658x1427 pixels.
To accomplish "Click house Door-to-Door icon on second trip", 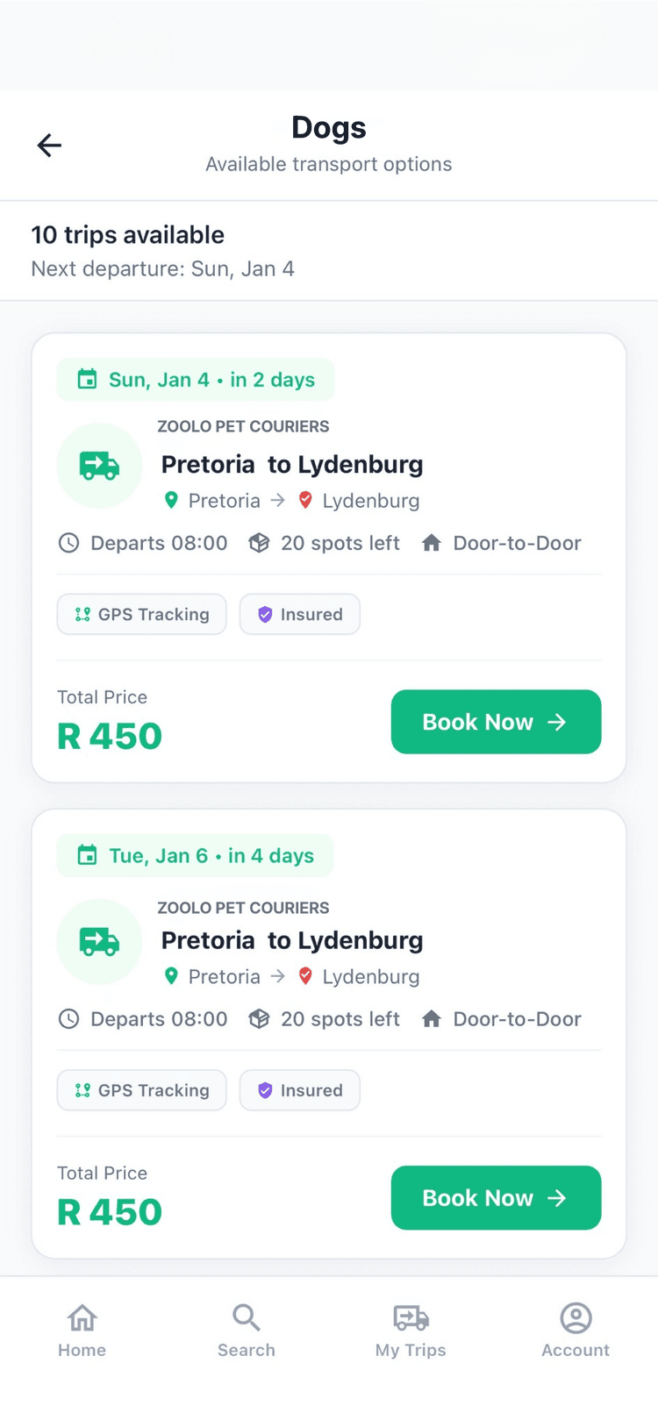I will (x=431, y=1019).
